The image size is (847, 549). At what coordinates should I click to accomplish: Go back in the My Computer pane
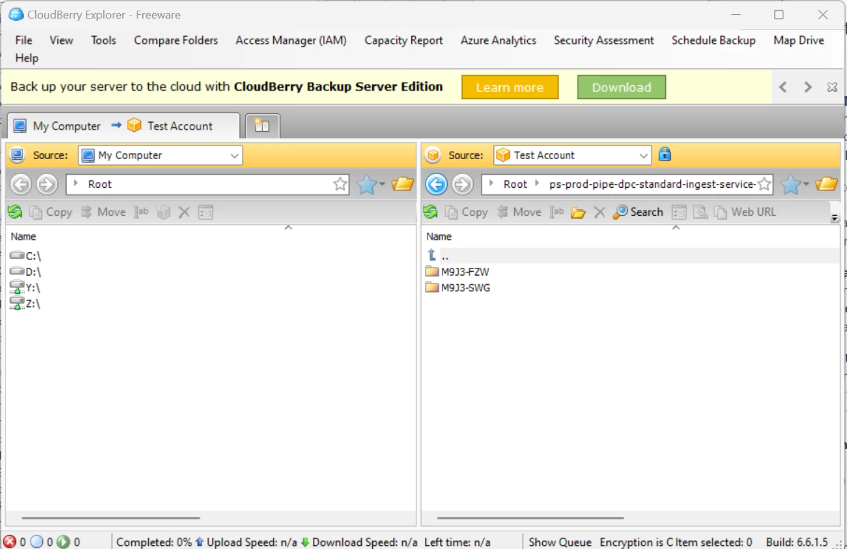[21, 184]
